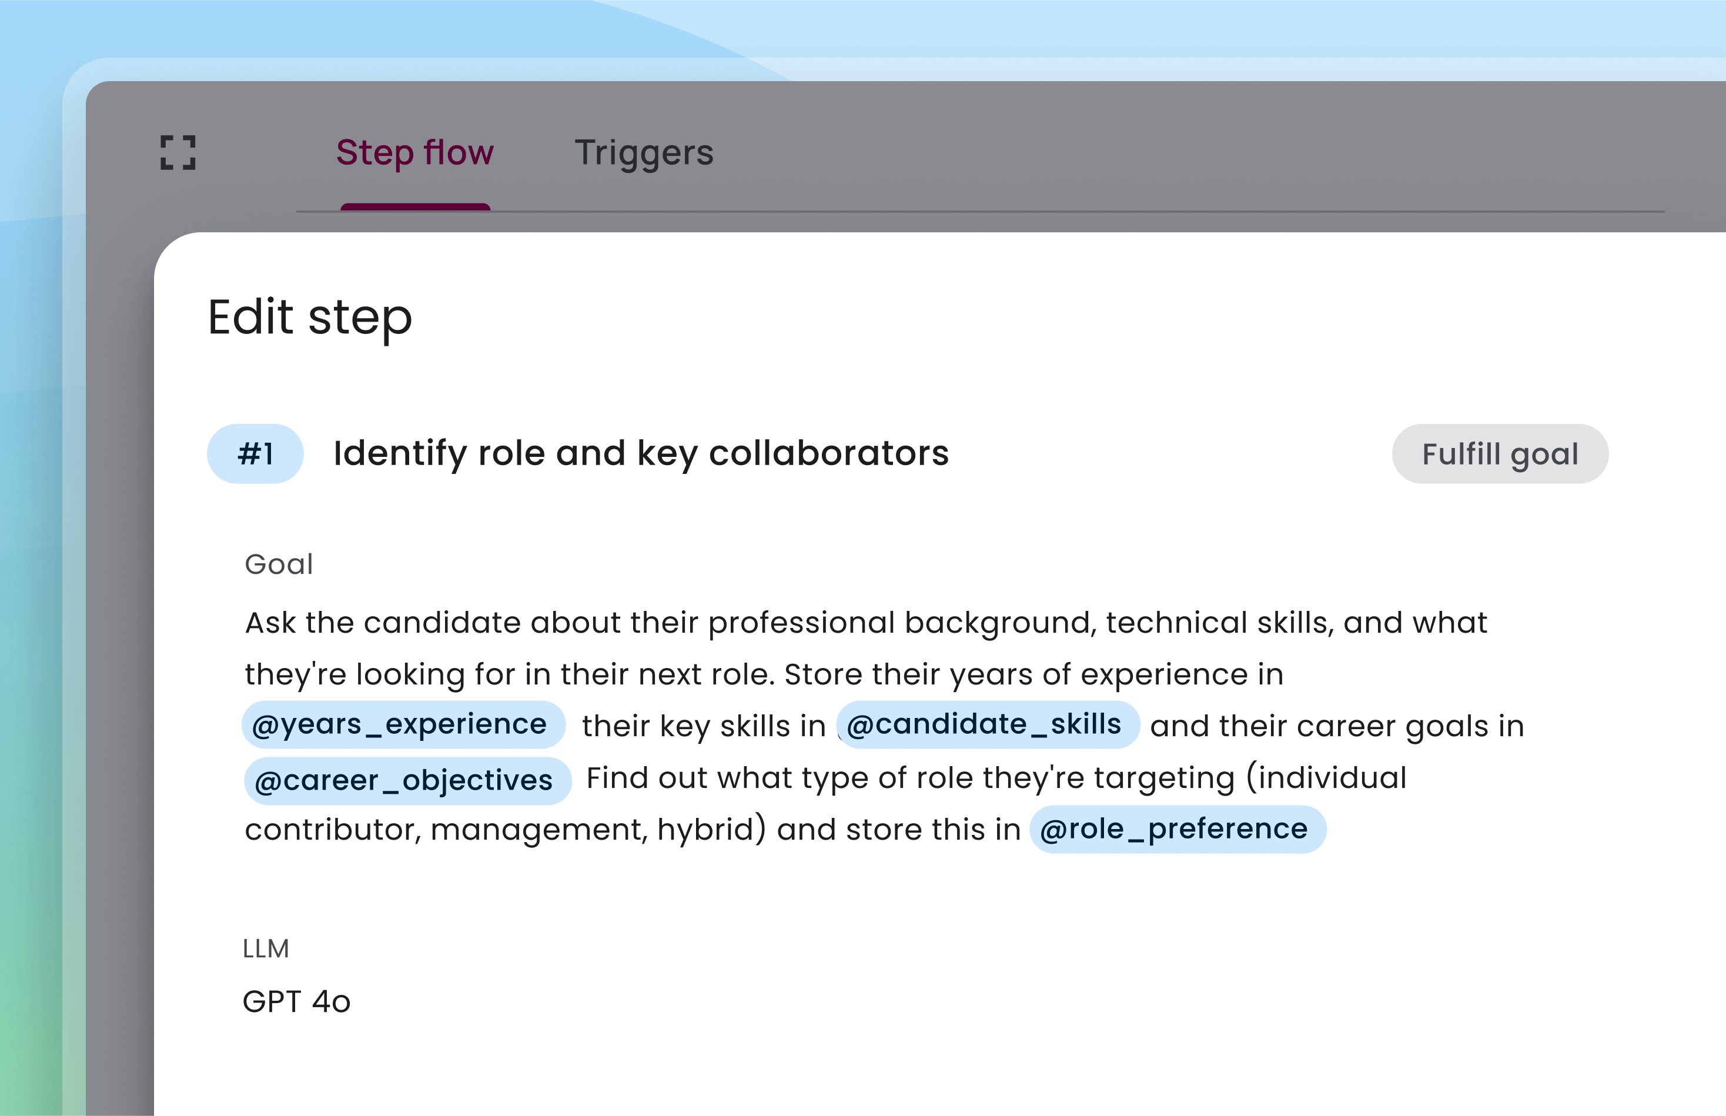1726x1116 pixels.
Task: Click the step title 'Identify role and key collaborators'
Action: [x=641, y=454]
